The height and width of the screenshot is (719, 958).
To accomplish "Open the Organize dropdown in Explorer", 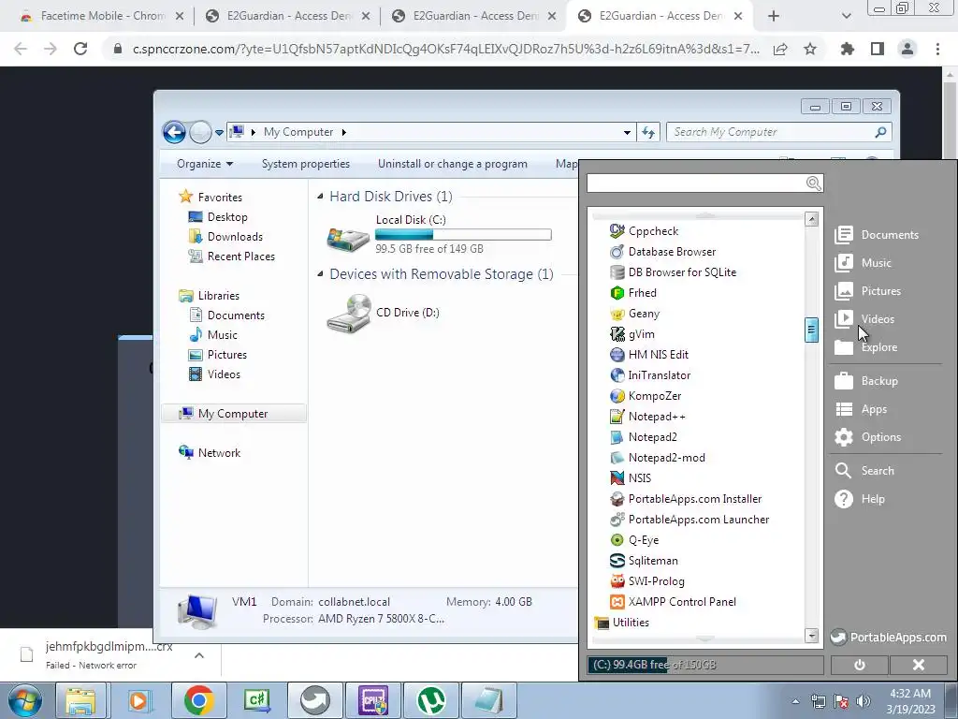I will (205, 164).
